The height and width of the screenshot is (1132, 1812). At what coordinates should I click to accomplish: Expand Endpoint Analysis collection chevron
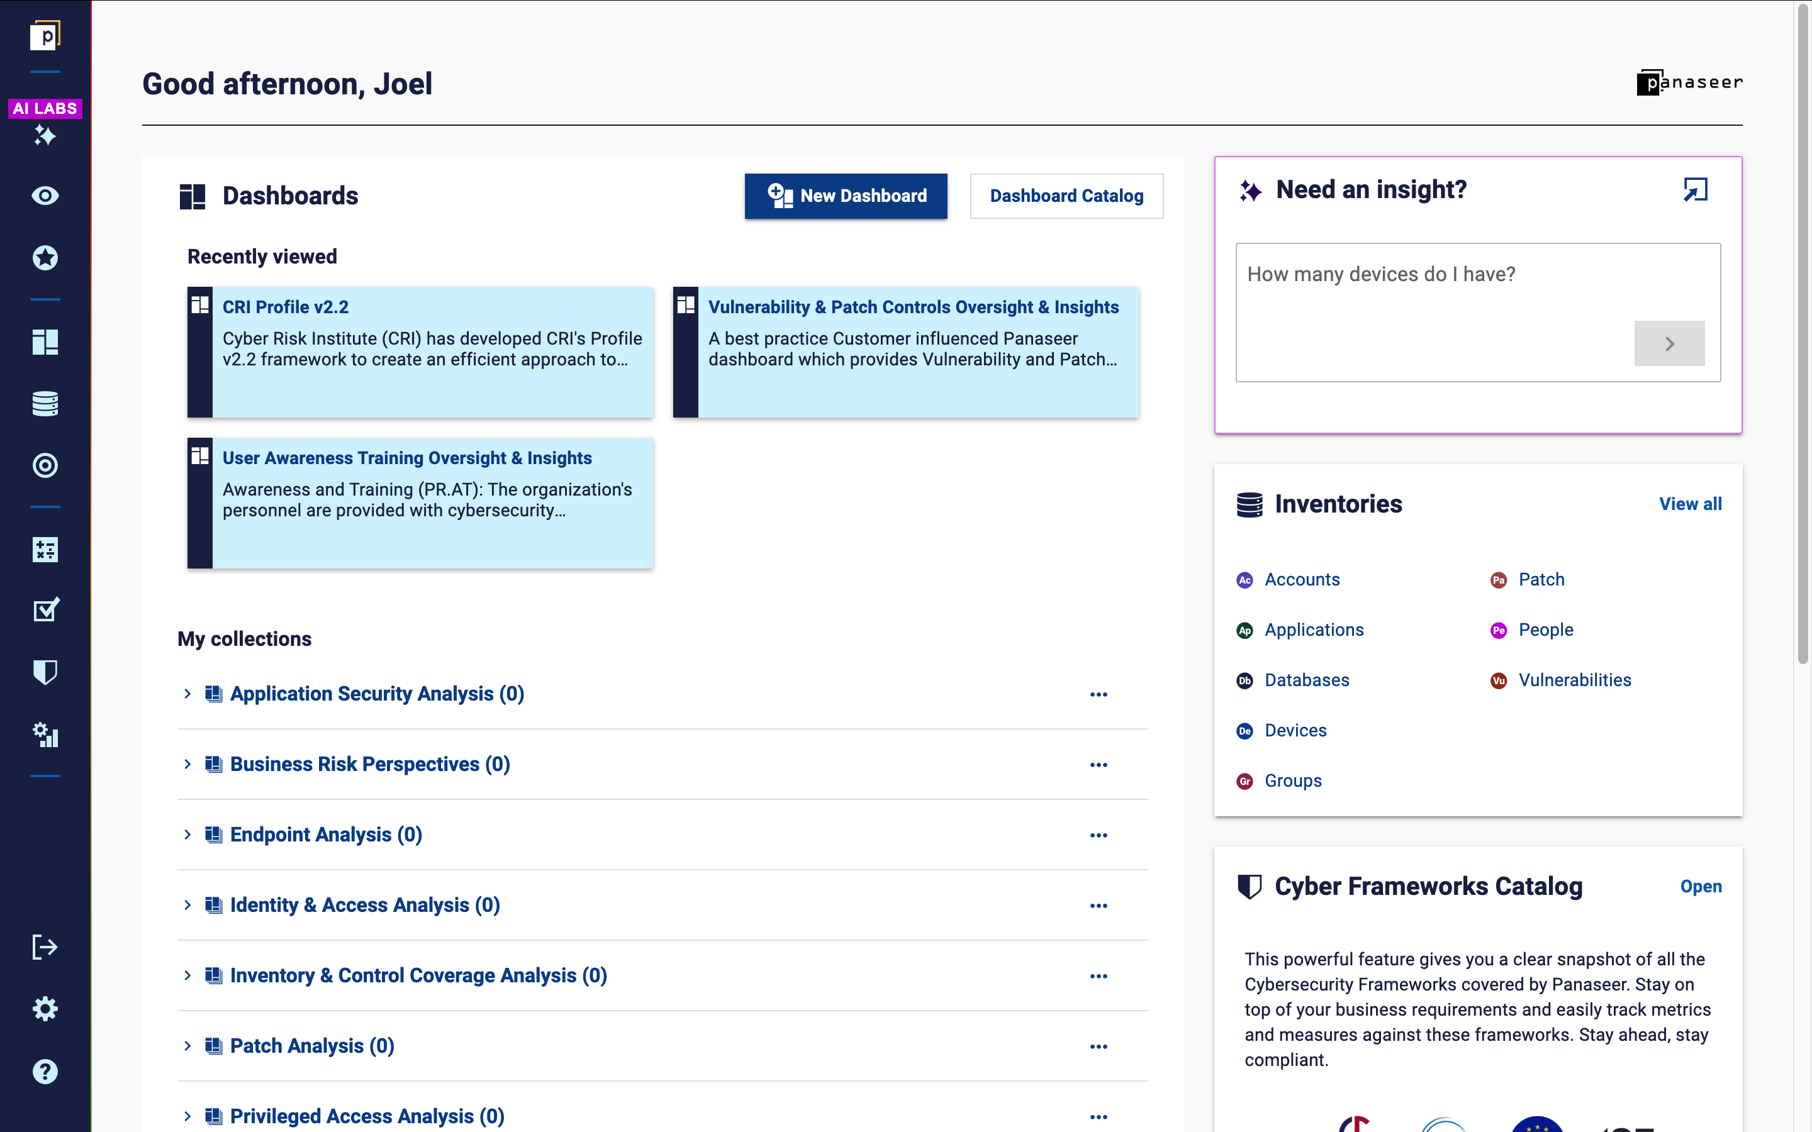187,835
